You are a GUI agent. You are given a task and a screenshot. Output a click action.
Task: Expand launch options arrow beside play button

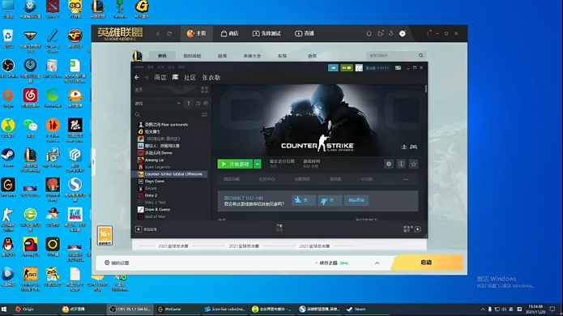pos(258,164)
